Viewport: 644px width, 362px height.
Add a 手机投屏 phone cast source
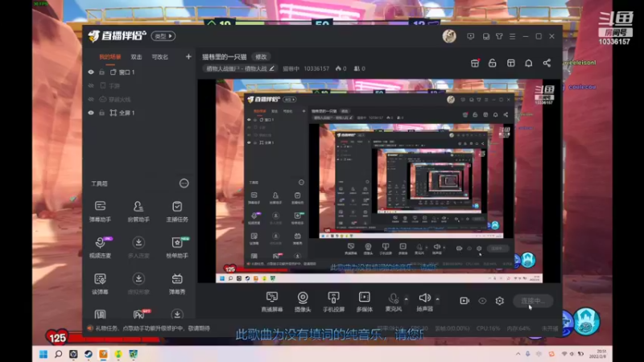[x=333, y=302]
